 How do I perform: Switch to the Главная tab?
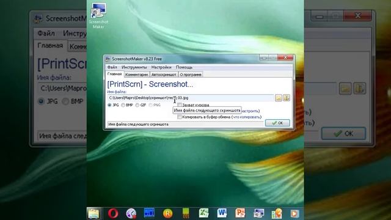click(x=114, y=74)
